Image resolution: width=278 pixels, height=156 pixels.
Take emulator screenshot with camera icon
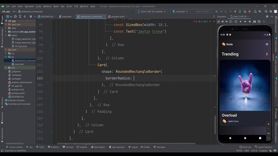pos(255,22)
